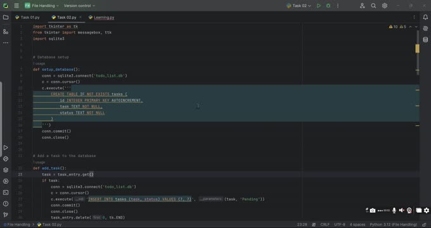This screenshot has height=228, width=431.
Task: Change line separator CRLF
Action: 325,225
